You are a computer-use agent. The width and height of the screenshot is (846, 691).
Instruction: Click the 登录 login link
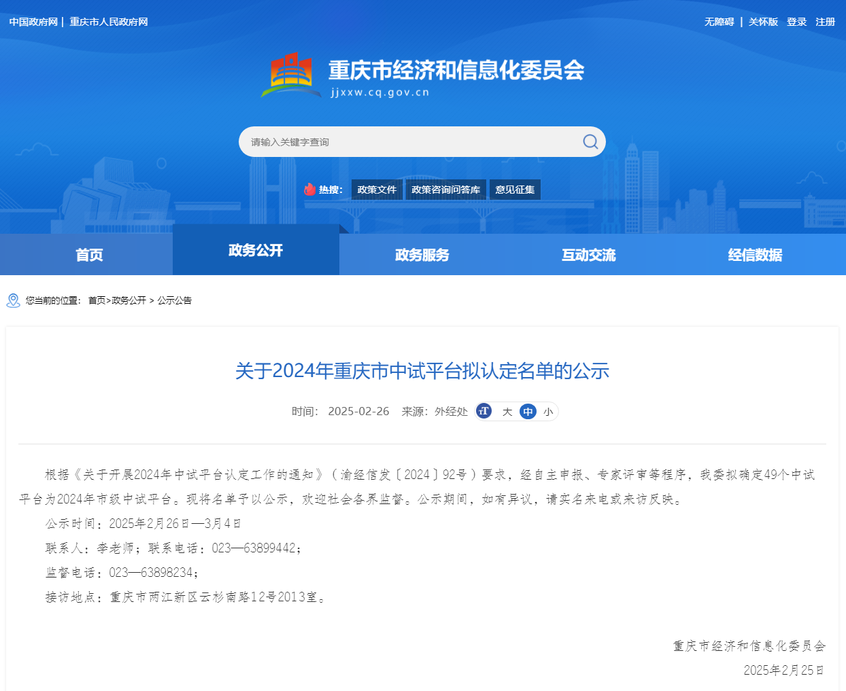pyautogui.click(x=796, y=22)
